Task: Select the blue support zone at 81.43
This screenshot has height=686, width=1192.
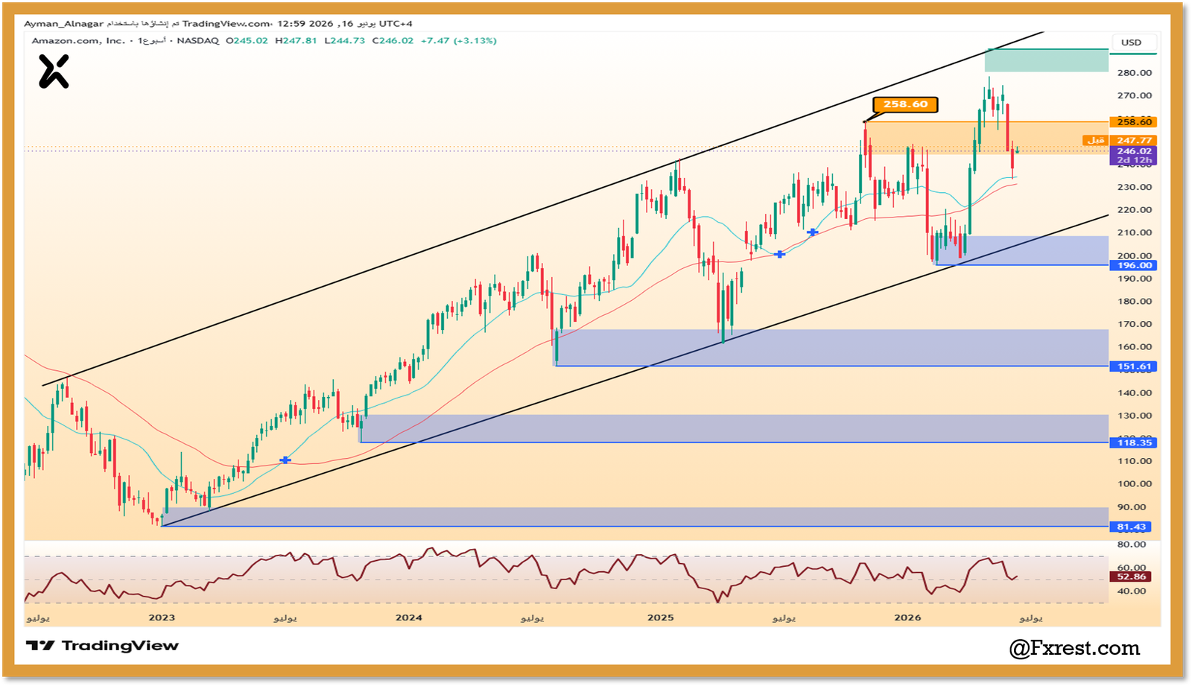Action: click(635, 518)
